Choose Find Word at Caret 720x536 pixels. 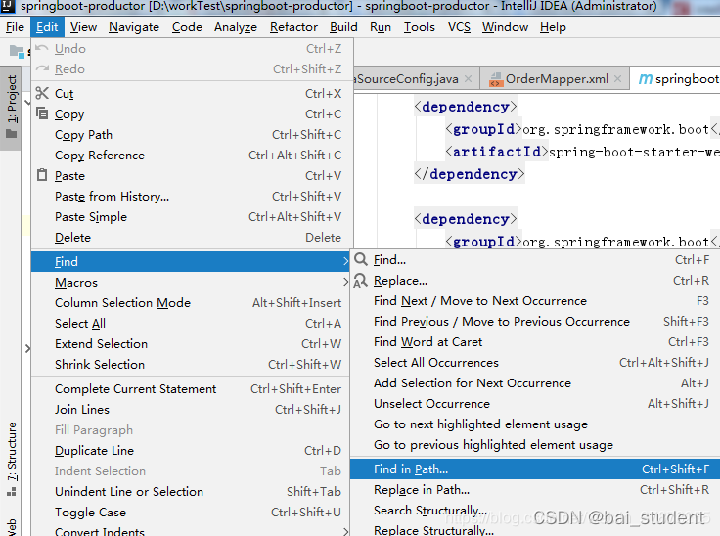pos(535,341)
